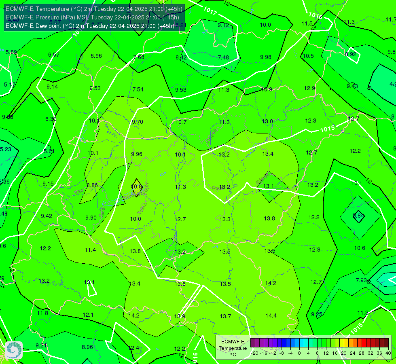The width and height of the screenshot is (396, 364).
Task: Click the grid value 7.93
Action: 361,280
